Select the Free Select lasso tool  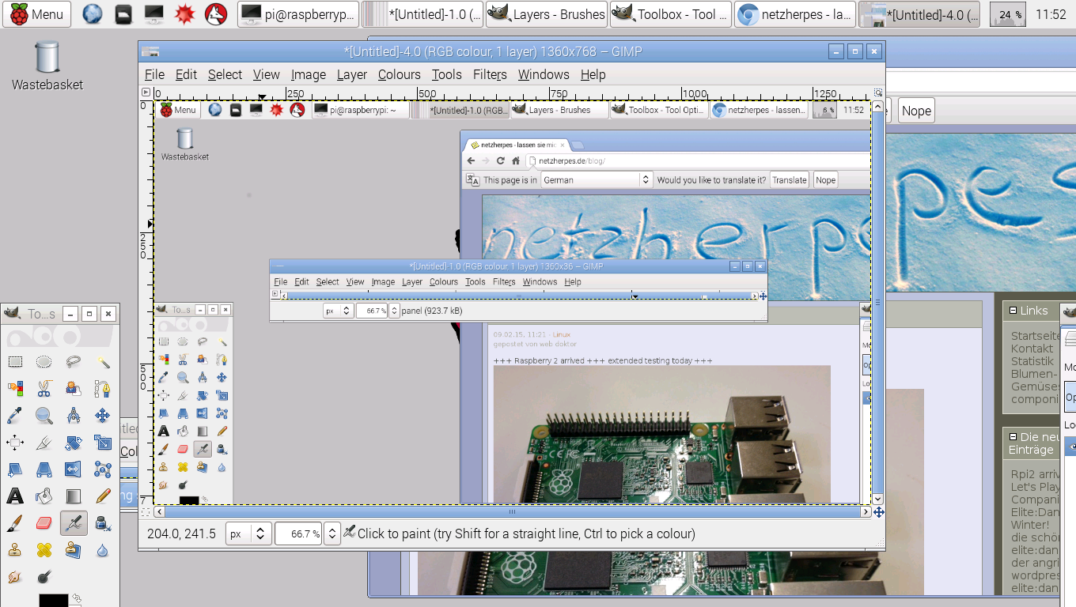[74, 362]
